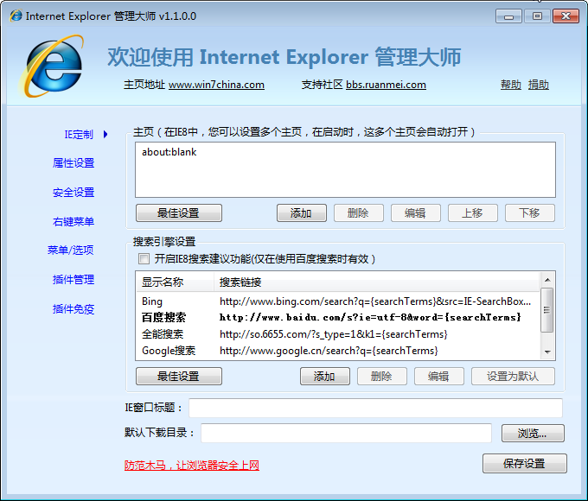
Task: Enable the IE8 search suggestion checkbox
Action: point(144,258)
